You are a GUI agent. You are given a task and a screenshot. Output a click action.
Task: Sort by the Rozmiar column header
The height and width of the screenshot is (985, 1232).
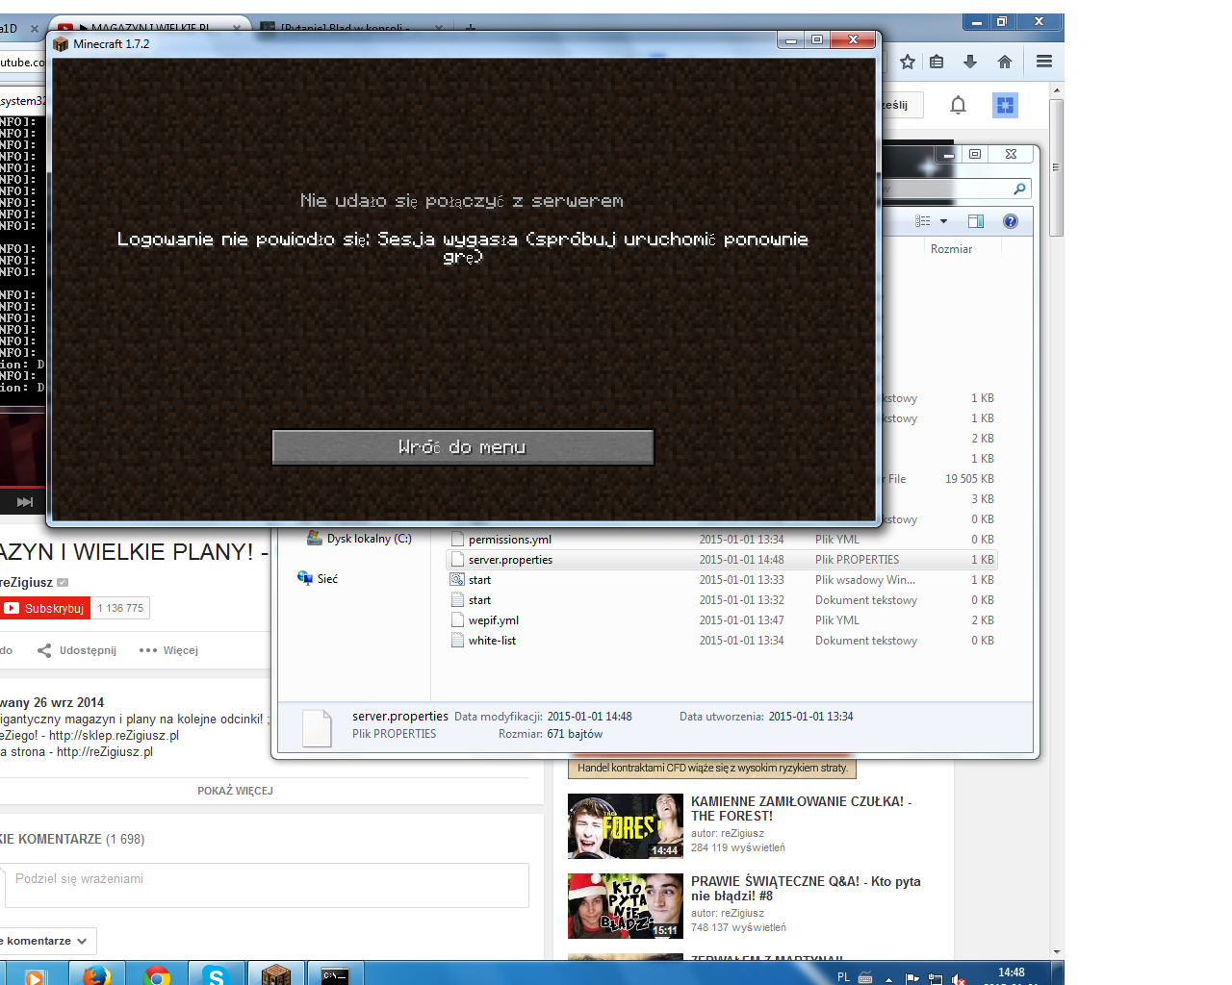pos(951,249)
